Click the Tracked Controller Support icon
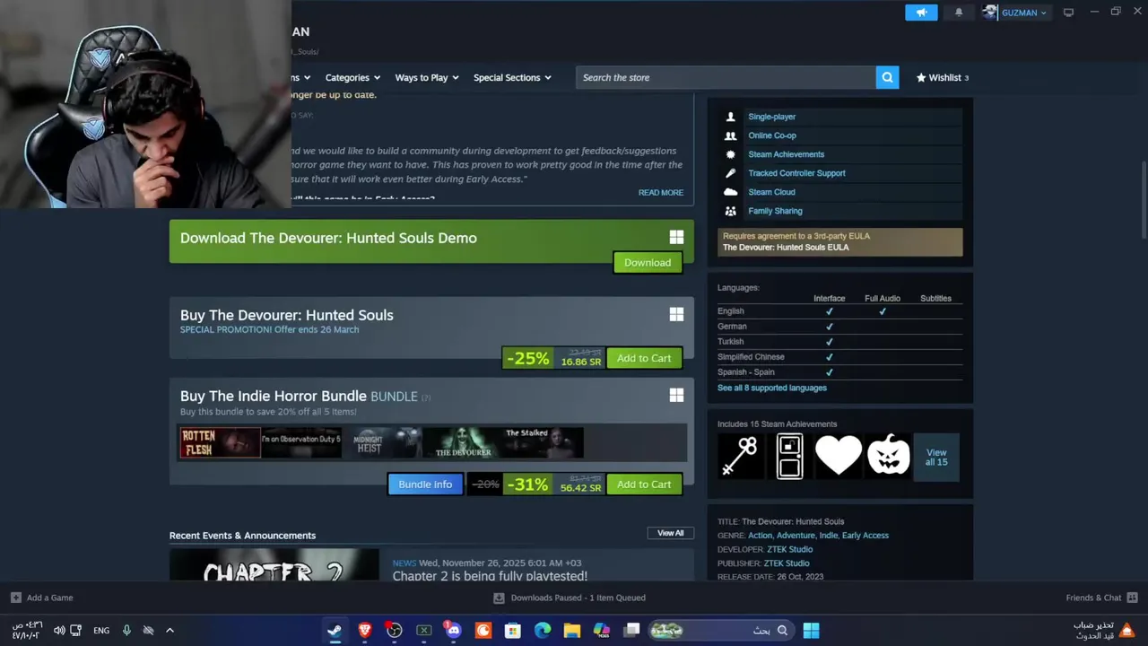This screenshot has width=1148, height=646. coord(730,173)
